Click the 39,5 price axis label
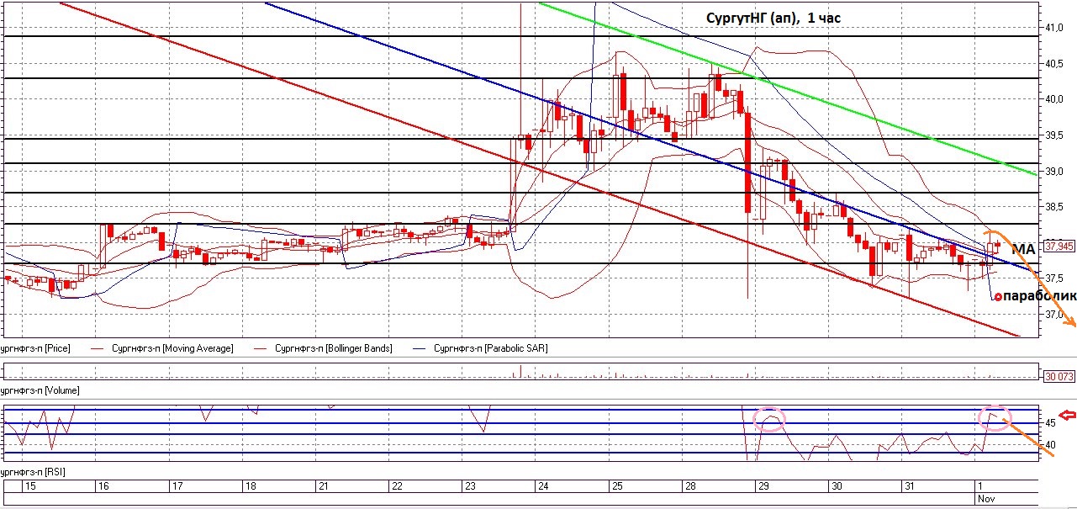The height and width of the screenshot is (509, 1077). point(1055,135)
